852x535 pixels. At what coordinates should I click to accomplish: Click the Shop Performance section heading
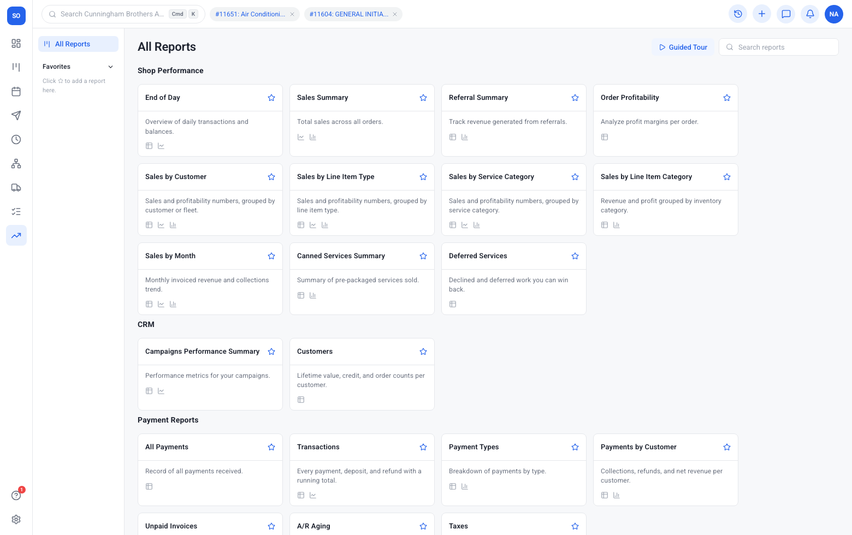[170, 70]
